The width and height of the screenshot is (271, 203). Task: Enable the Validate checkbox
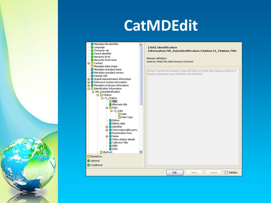point(226,173)
